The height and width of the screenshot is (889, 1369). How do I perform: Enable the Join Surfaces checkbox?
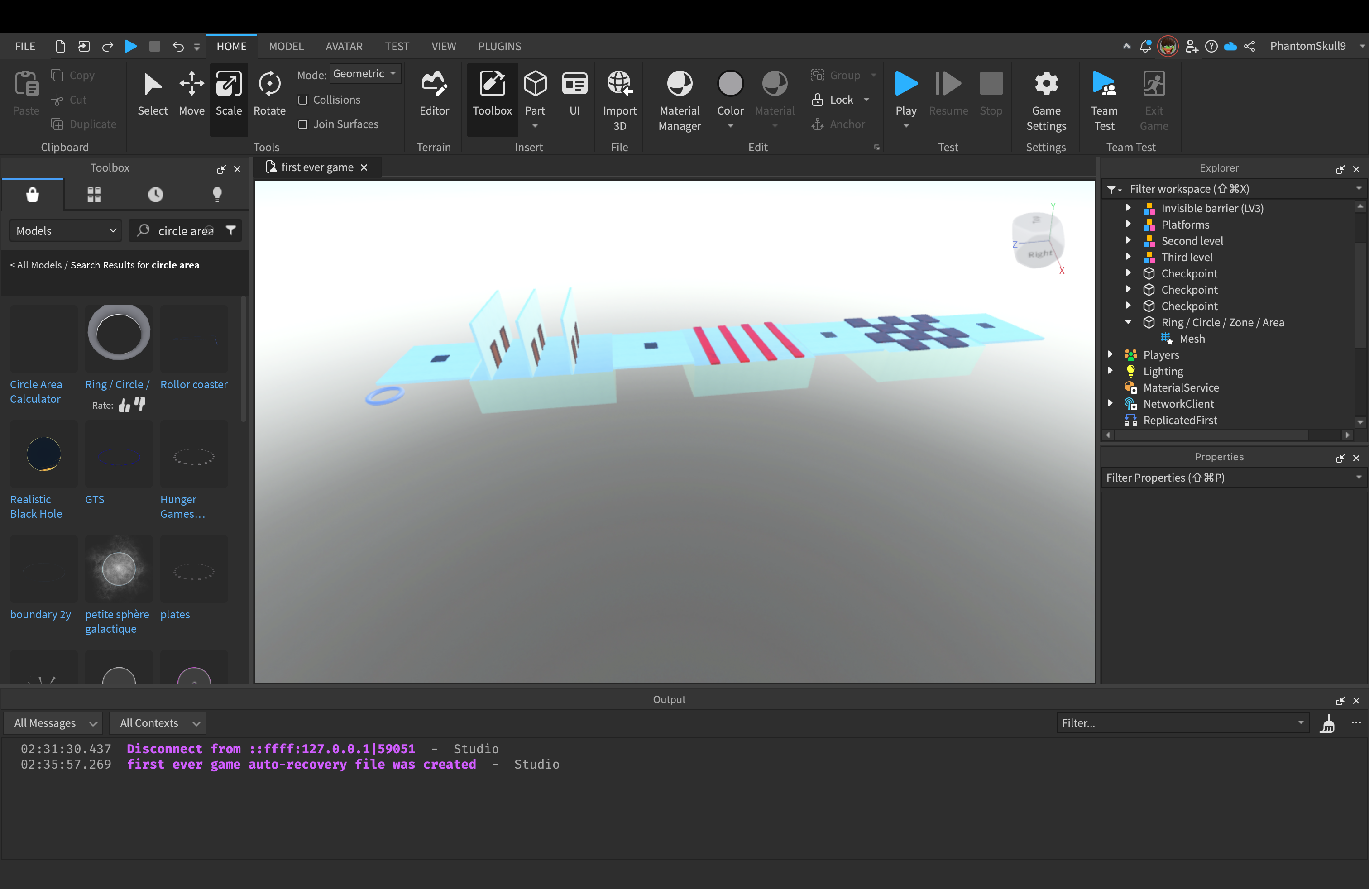point(303,125)
